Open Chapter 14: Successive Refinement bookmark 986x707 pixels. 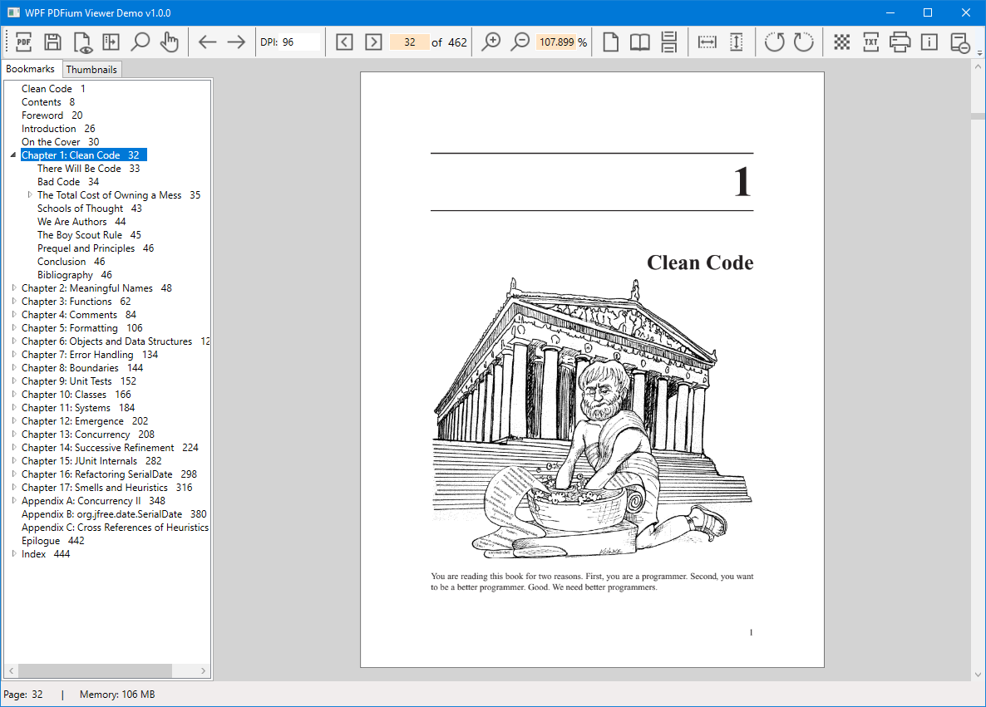click(110, 448)
